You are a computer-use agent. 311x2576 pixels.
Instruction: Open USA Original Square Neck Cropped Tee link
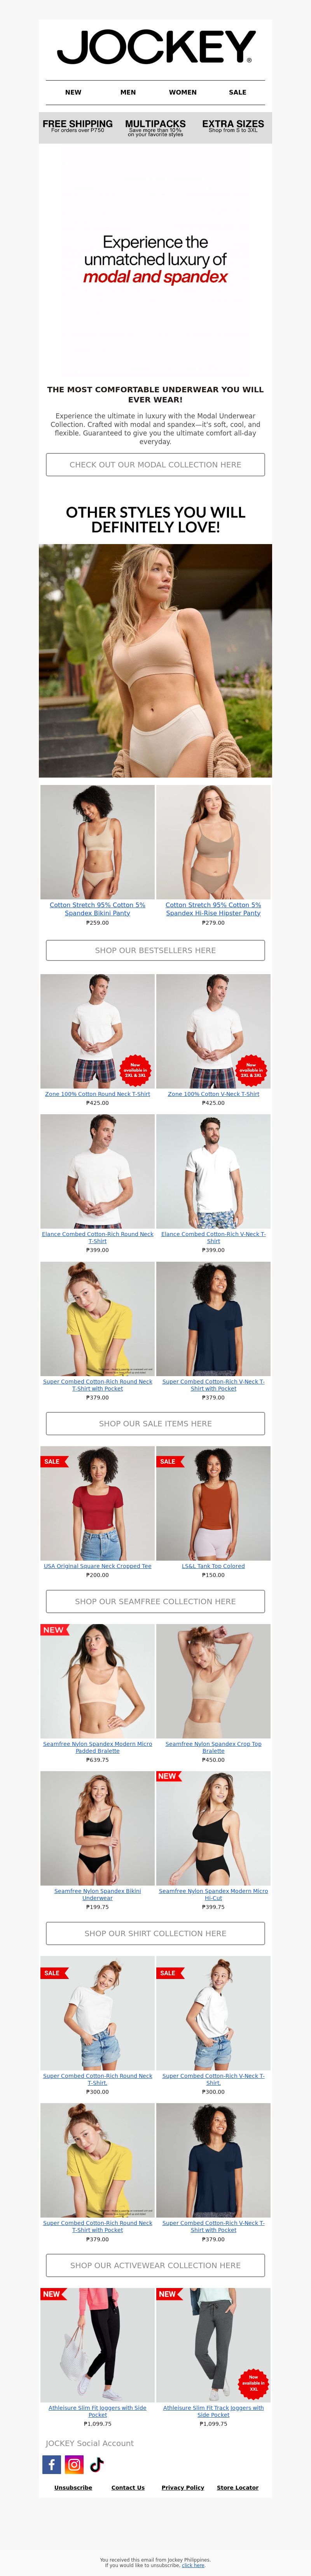pyautogui.click(x=97, y=1566)
